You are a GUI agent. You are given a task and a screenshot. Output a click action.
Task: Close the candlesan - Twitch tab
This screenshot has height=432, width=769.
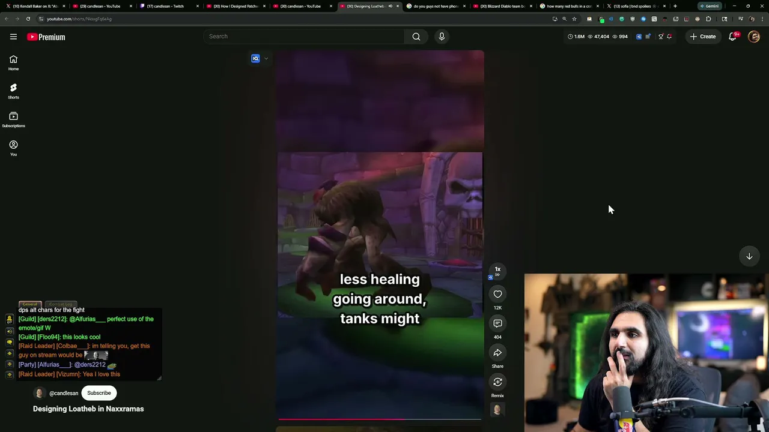pyautogui.click(x=197, y=6)
